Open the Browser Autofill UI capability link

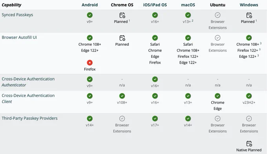(x=19, y=37)
